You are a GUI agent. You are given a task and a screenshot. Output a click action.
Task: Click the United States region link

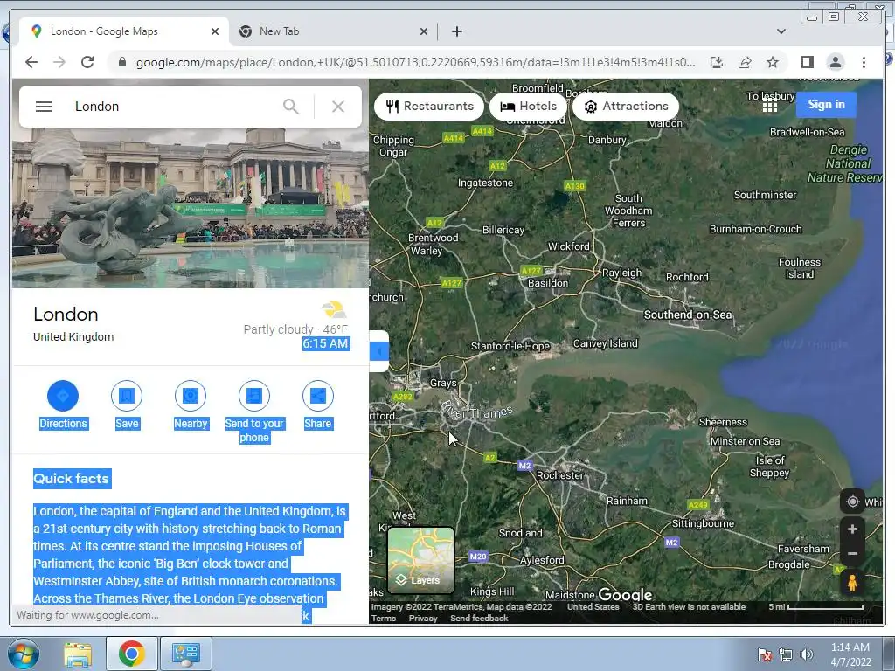click(593, 606)
